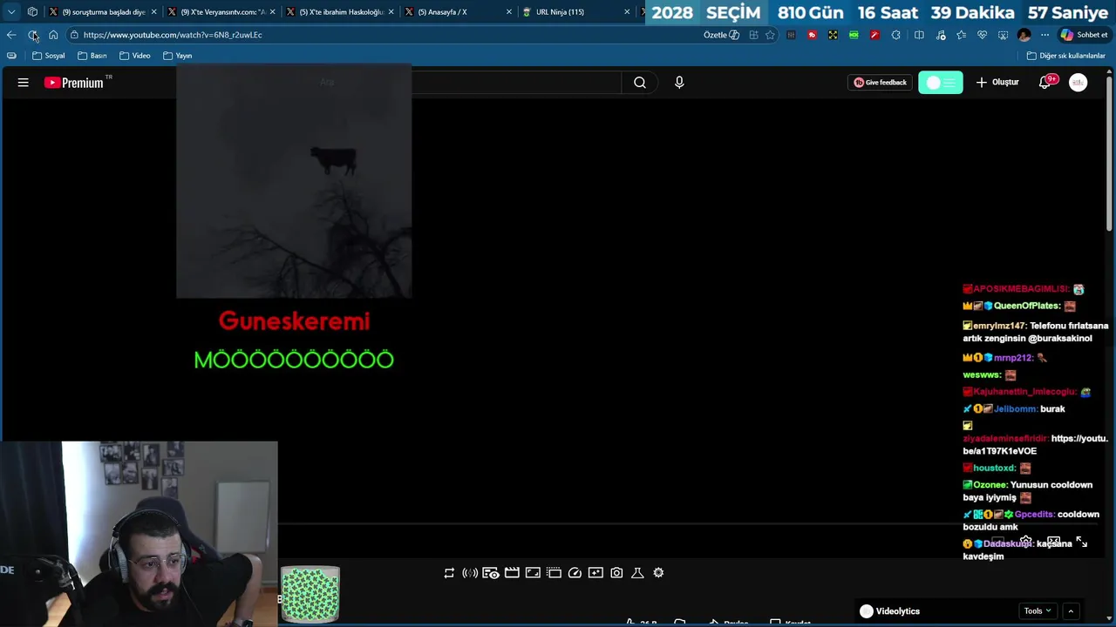Click the dashed-corner viewport mode icon
1116x627 pixels.
554,573
